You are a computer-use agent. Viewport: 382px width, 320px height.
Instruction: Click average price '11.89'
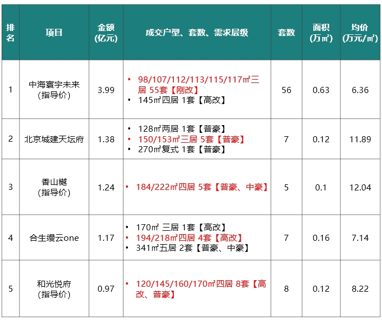(x=360, y=139)
